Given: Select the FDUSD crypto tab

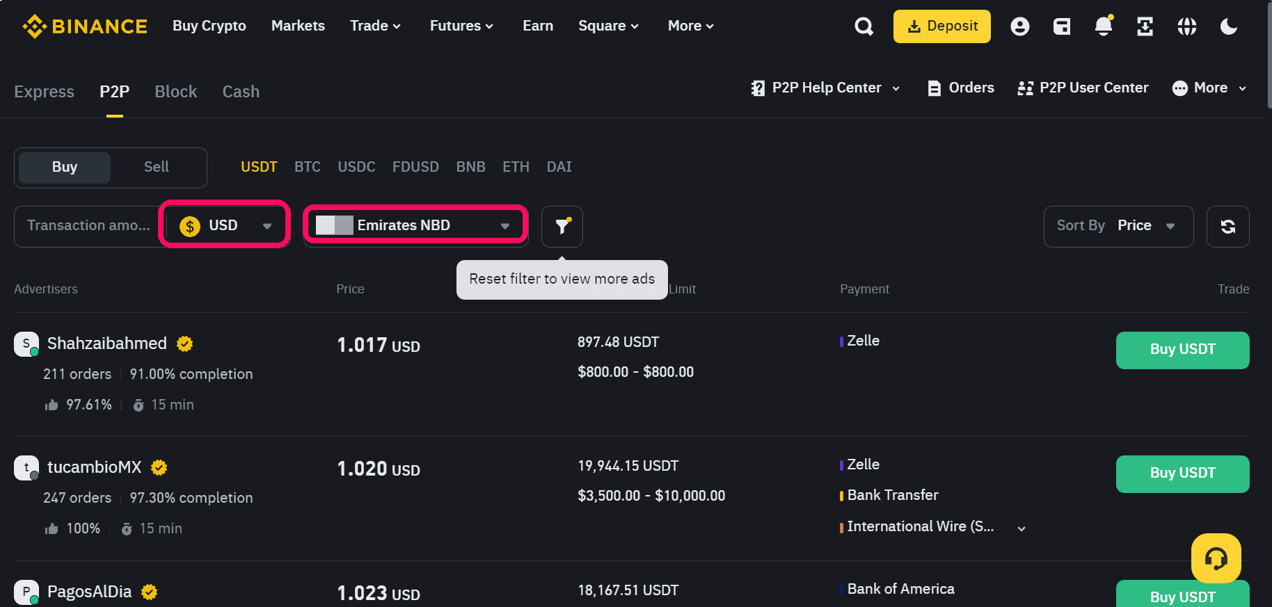Looking at the screenshot, I should coord(415,167).
